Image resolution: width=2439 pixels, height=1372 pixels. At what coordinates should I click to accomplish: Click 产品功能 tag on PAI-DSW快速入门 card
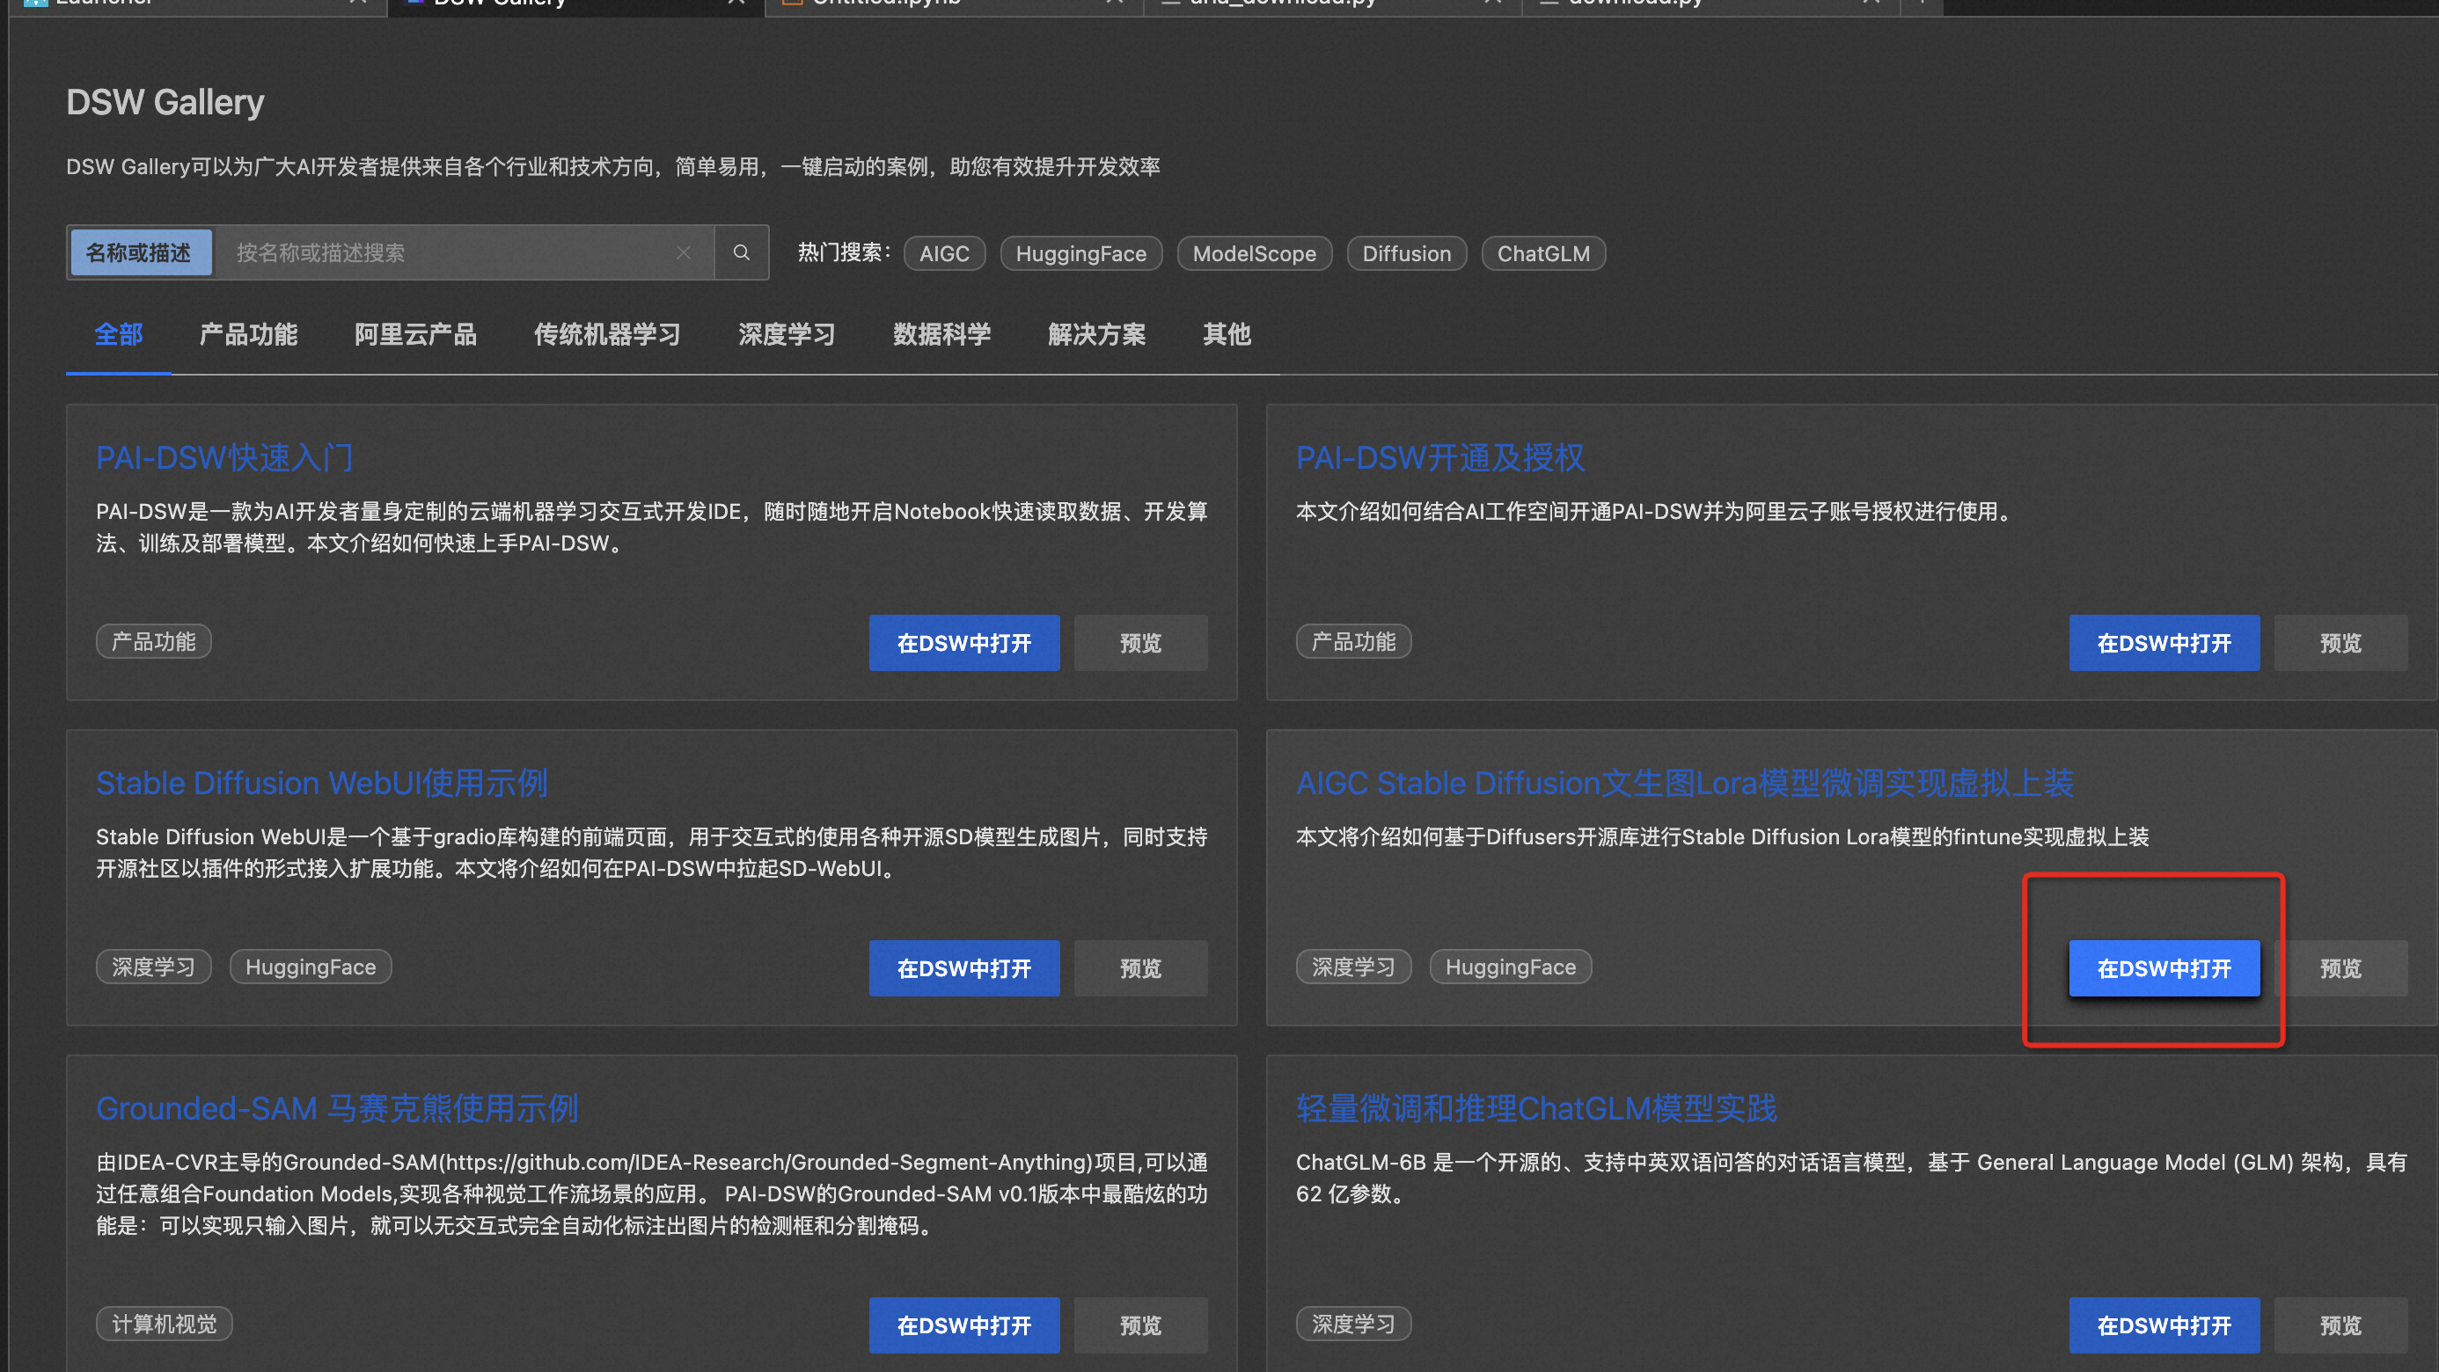tap(153, 641)
